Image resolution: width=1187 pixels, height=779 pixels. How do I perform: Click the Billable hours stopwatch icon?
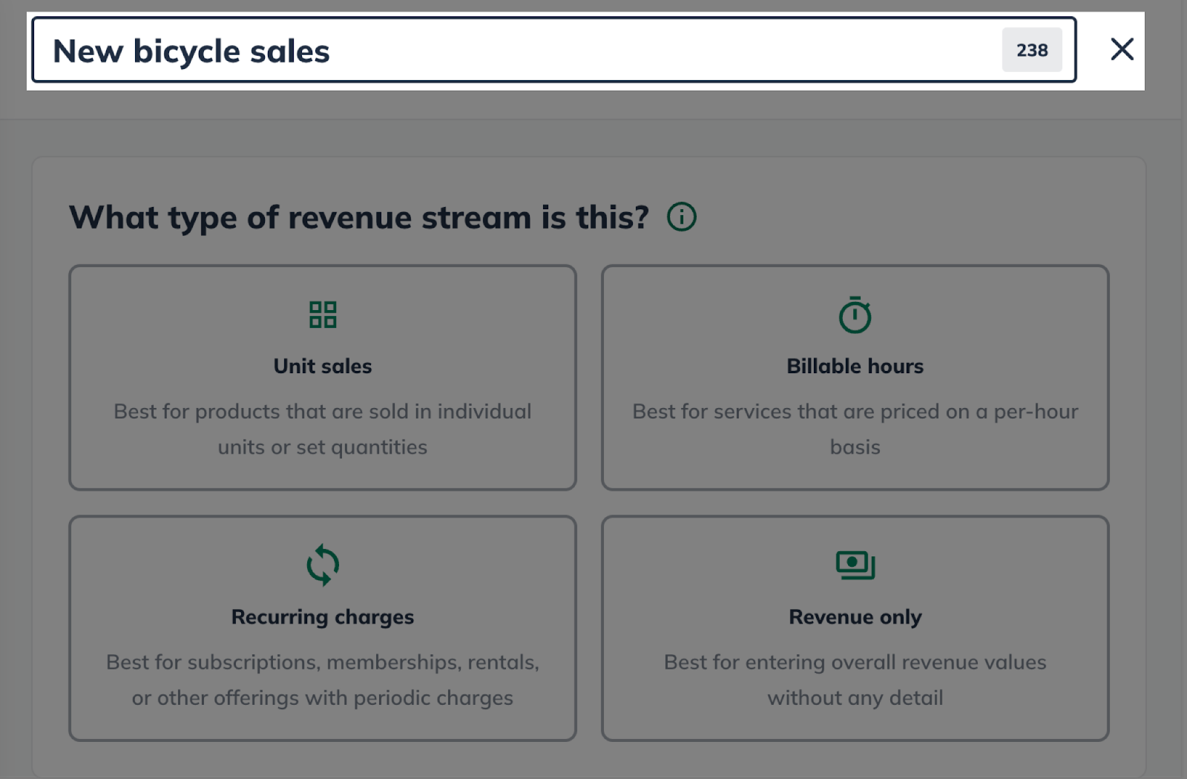pyautogui.click(x=855, y=315)
